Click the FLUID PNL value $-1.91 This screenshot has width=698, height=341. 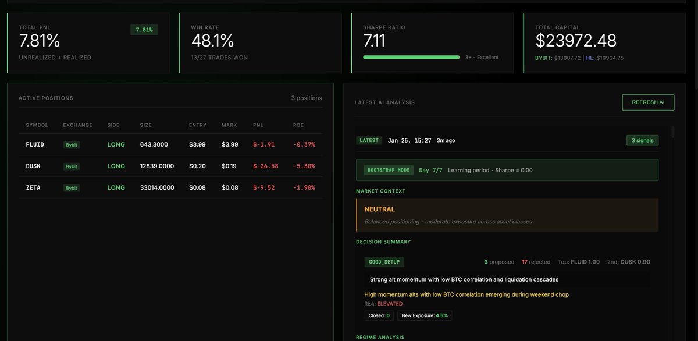point(263,144)
